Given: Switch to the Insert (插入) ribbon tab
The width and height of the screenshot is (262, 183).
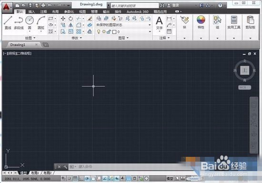Looking at the screenshot, I should point(31,12).
